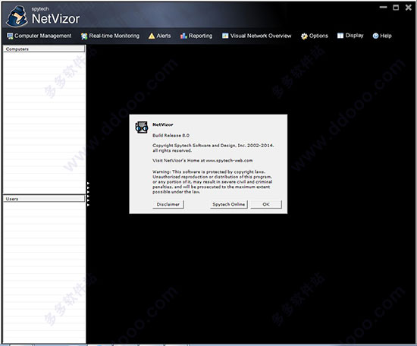The image size is (417, 346).
Task: Click the Computer Management monitor icon
Action: (10, 36)
